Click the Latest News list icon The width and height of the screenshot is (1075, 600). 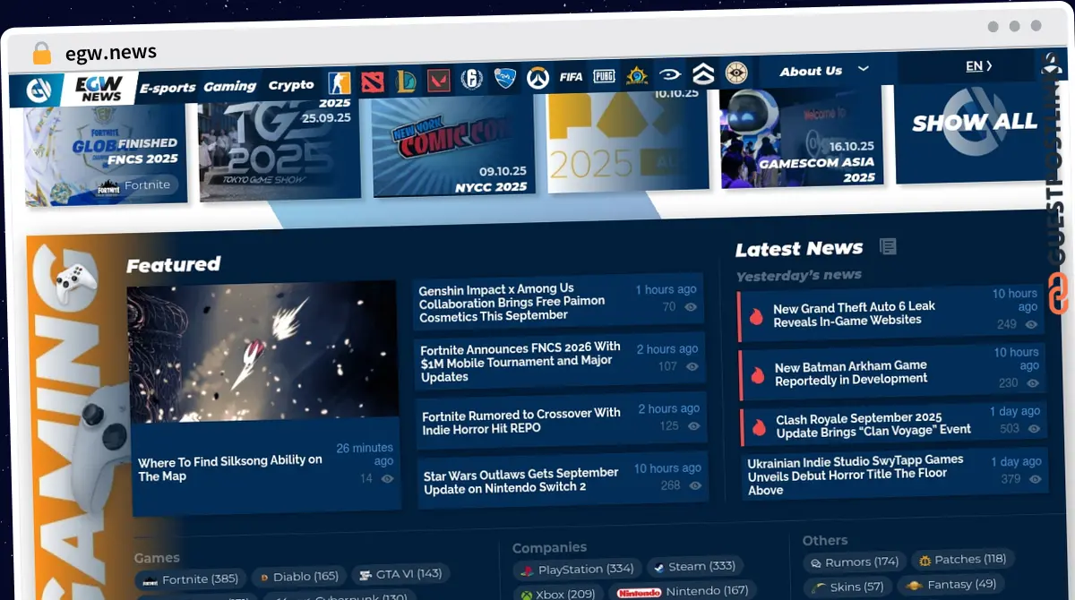888,246
